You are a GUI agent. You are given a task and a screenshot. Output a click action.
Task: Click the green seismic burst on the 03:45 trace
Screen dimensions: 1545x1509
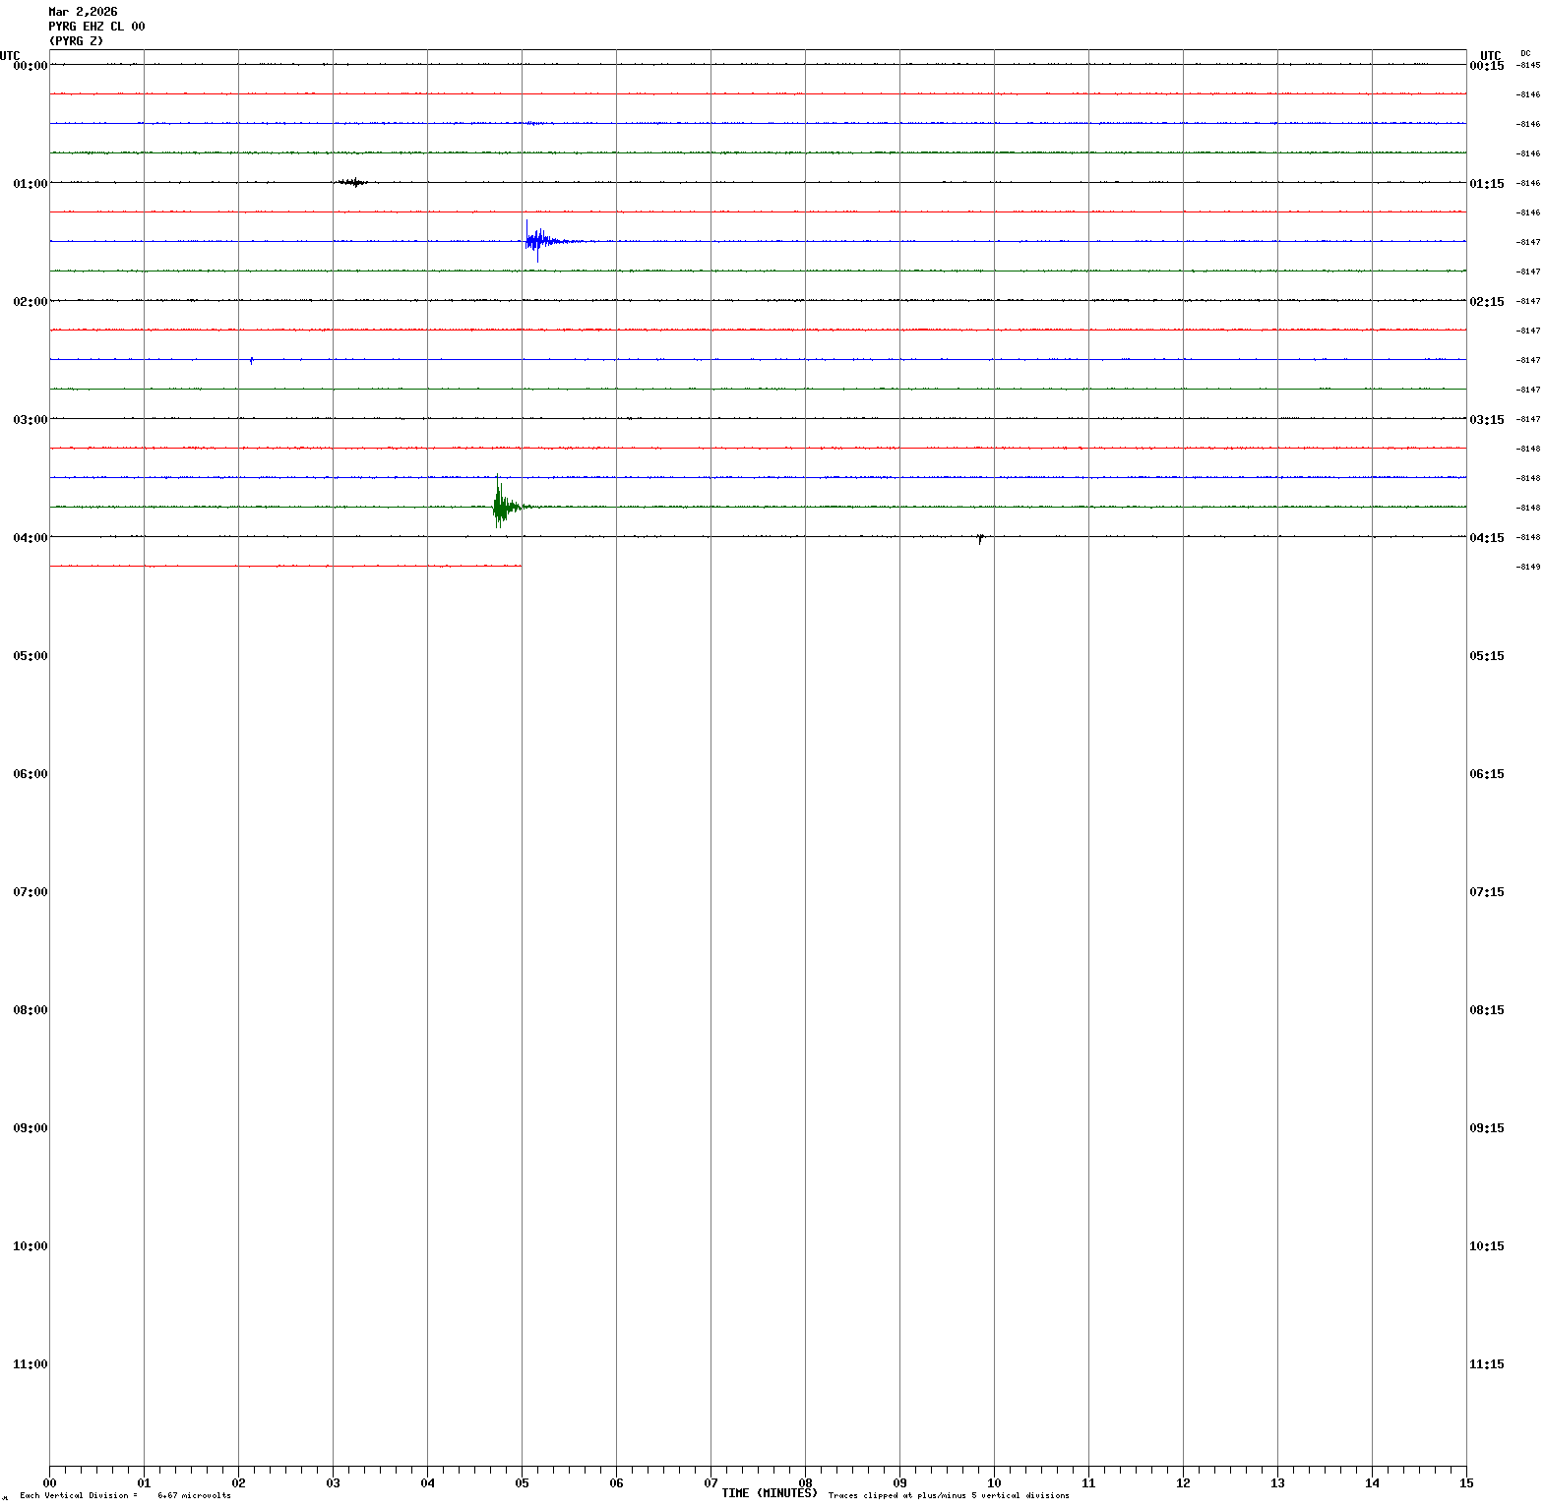pos(501,506)
